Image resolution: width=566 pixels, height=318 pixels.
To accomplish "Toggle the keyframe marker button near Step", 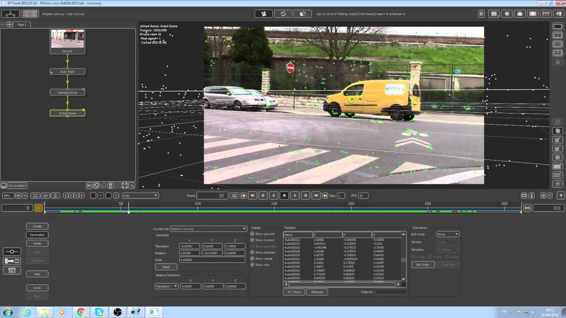I will point(325,196).
